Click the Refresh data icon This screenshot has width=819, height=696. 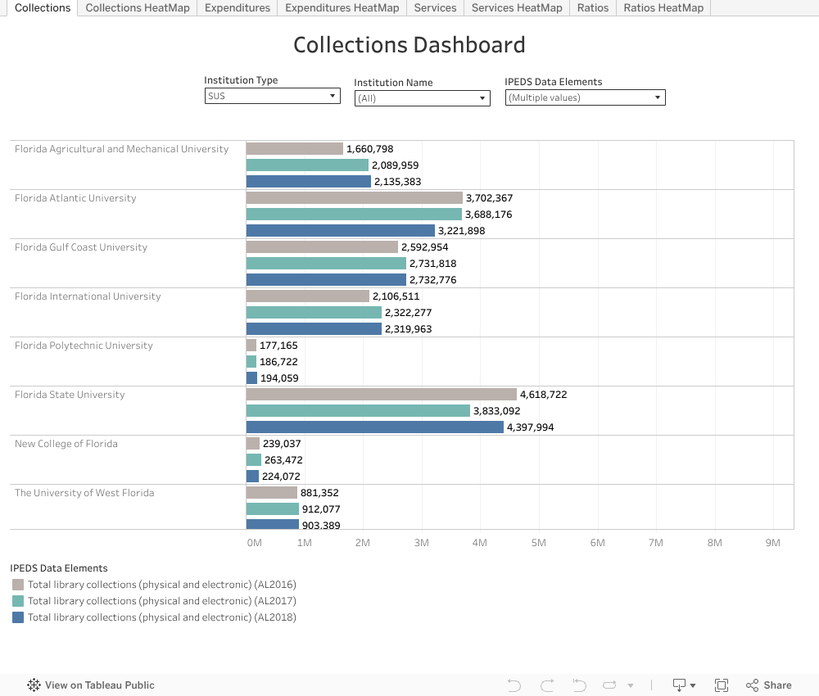[x=611, y=685]
